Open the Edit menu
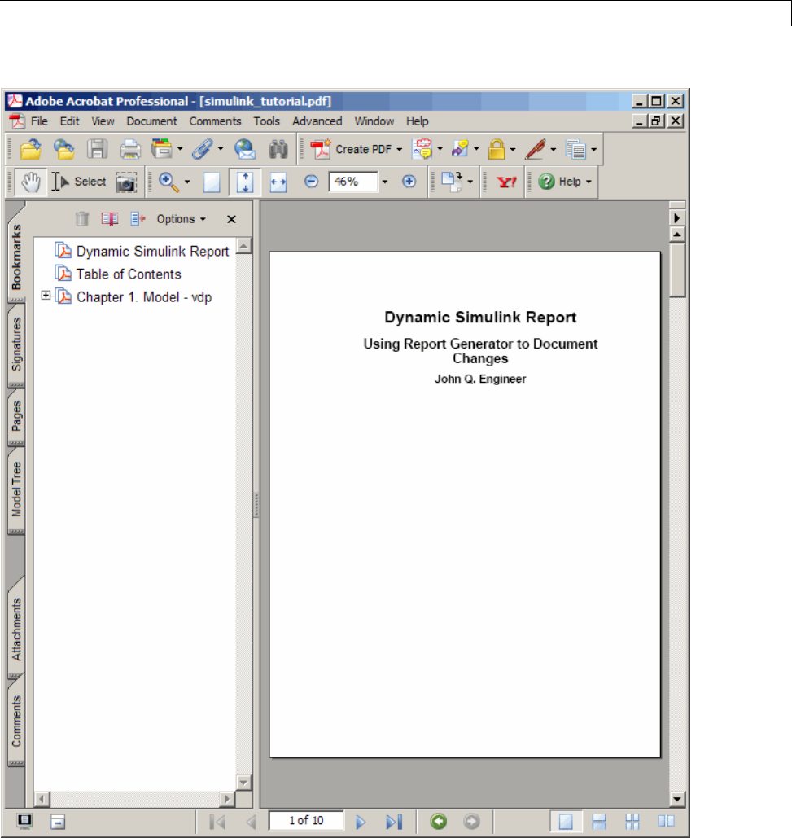The image size is (792, 838). (69, 121)
